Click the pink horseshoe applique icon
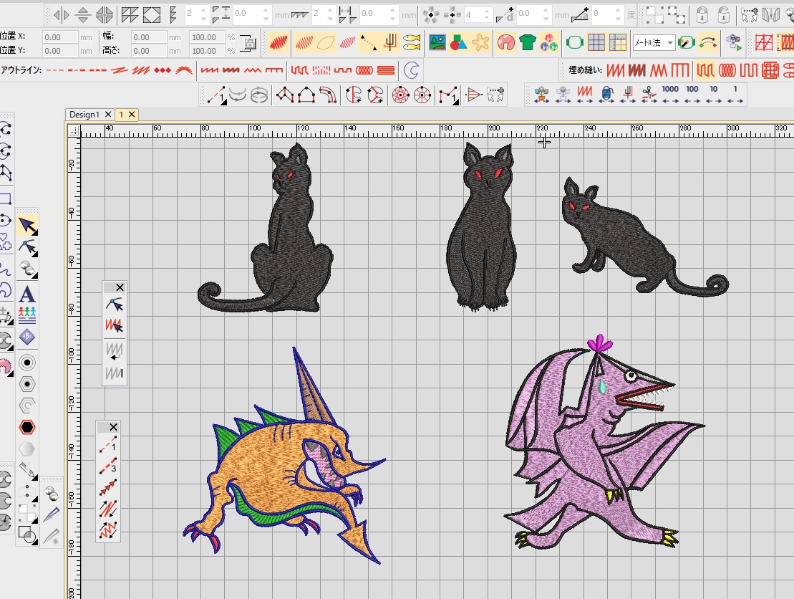794x599 pixels. tap(506, 42)
